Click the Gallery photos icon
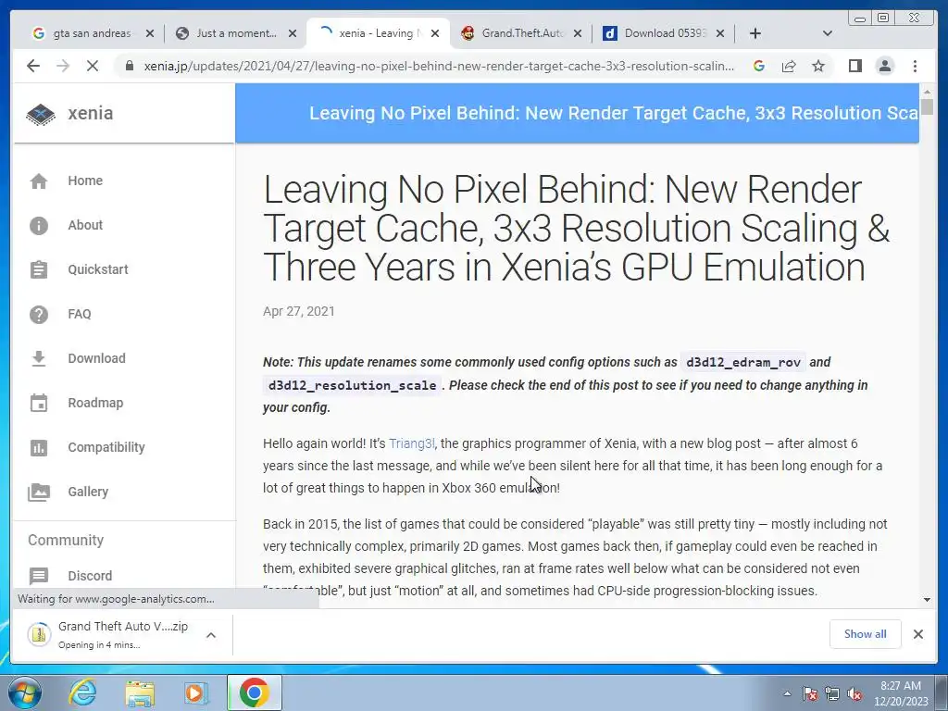Image resolution: width=948 pixels, height=711 pixels. point(39,493)
